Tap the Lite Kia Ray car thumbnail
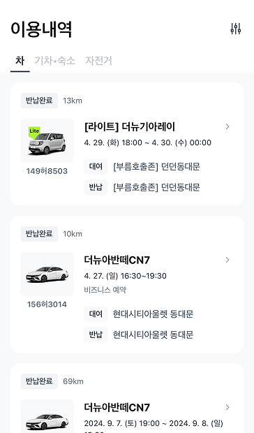Image resolution: width=254 pixels, height=433 pixels. [x=47, y=140]
